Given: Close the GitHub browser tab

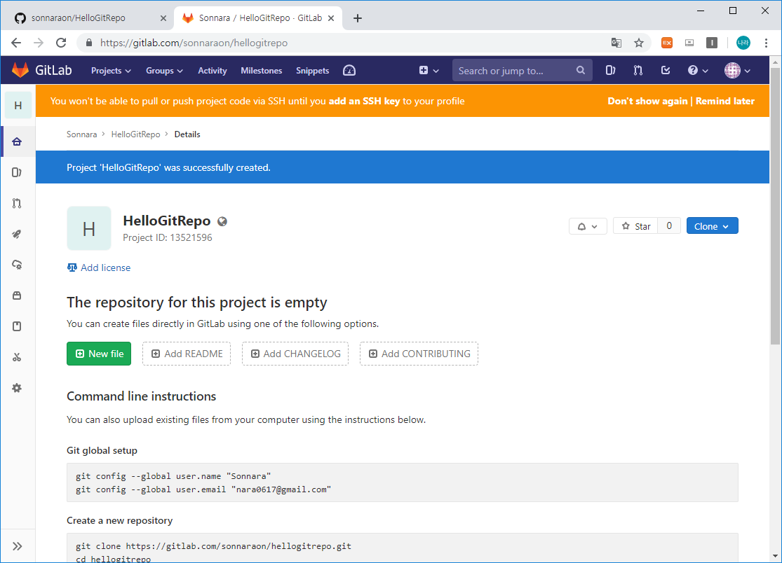Looking at the screenshot, I should point(163,18).
